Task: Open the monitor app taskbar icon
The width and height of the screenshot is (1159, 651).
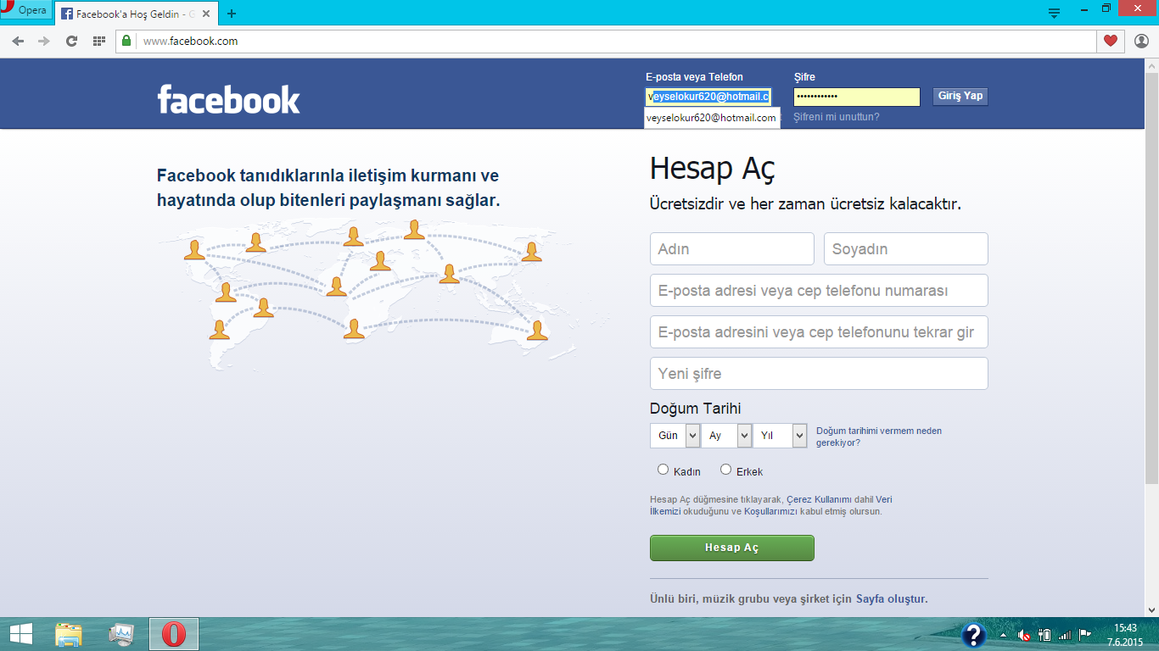Action: (121, 634)
